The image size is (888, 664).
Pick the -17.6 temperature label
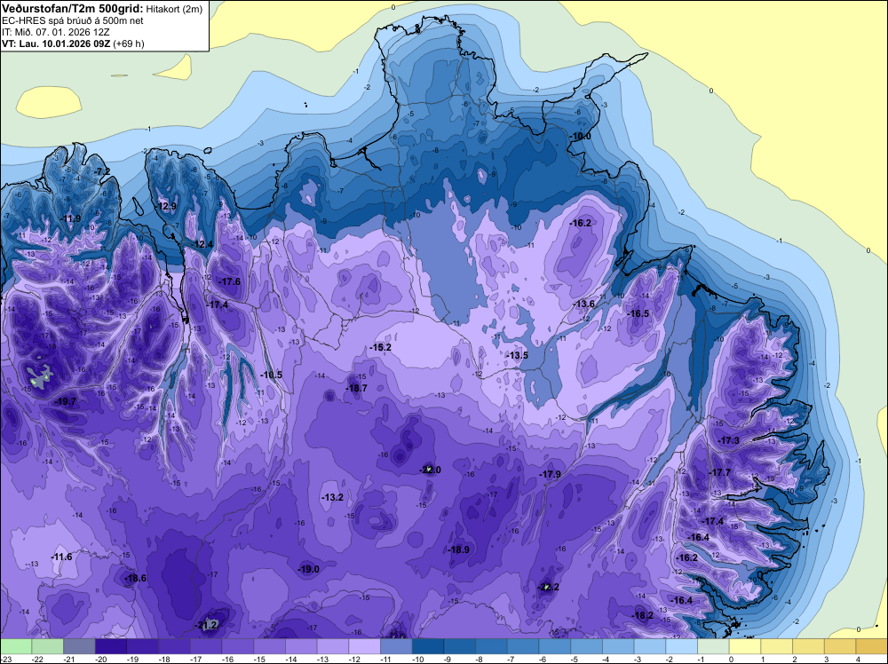229,282
